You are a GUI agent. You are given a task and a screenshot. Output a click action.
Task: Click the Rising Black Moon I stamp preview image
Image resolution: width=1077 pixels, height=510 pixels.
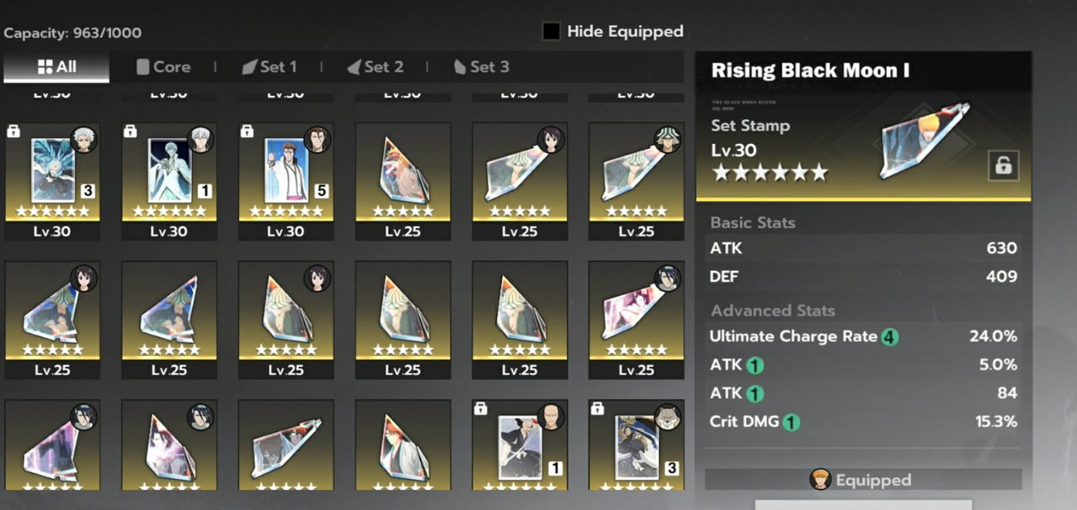point(924,140)
